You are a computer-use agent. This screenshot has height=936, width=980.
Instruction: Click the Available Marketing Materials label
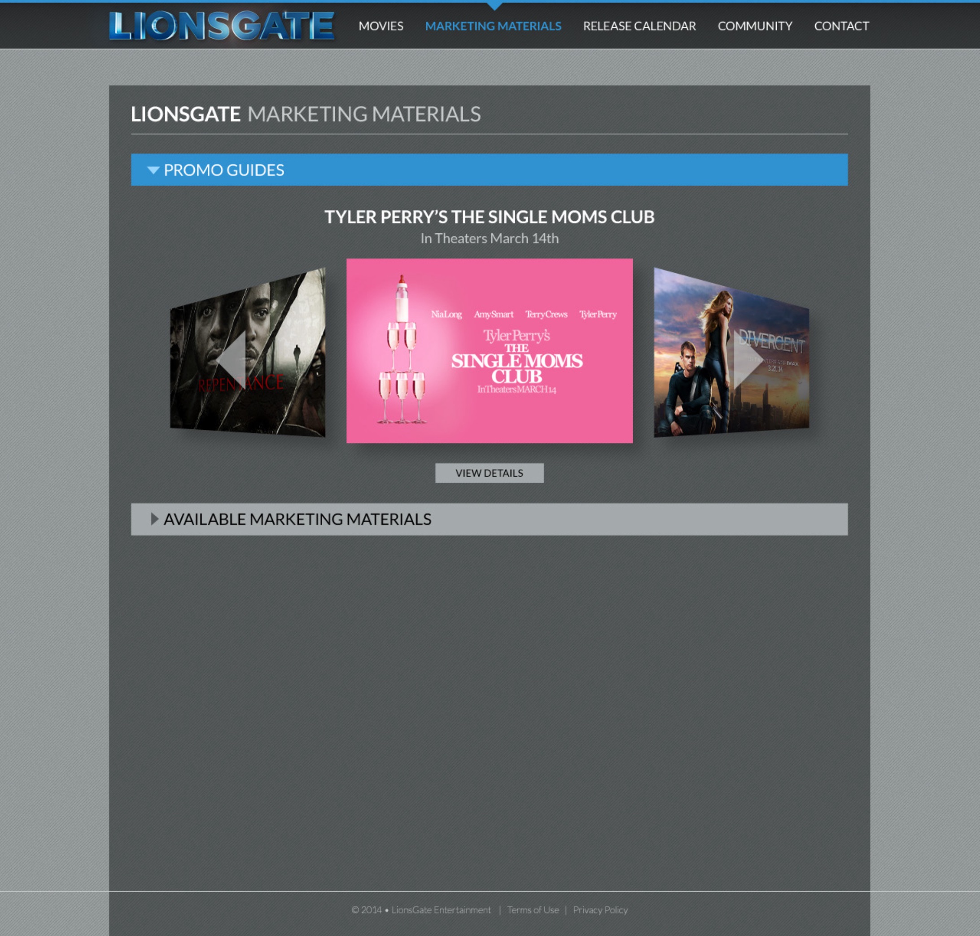(x=297, y=519)
